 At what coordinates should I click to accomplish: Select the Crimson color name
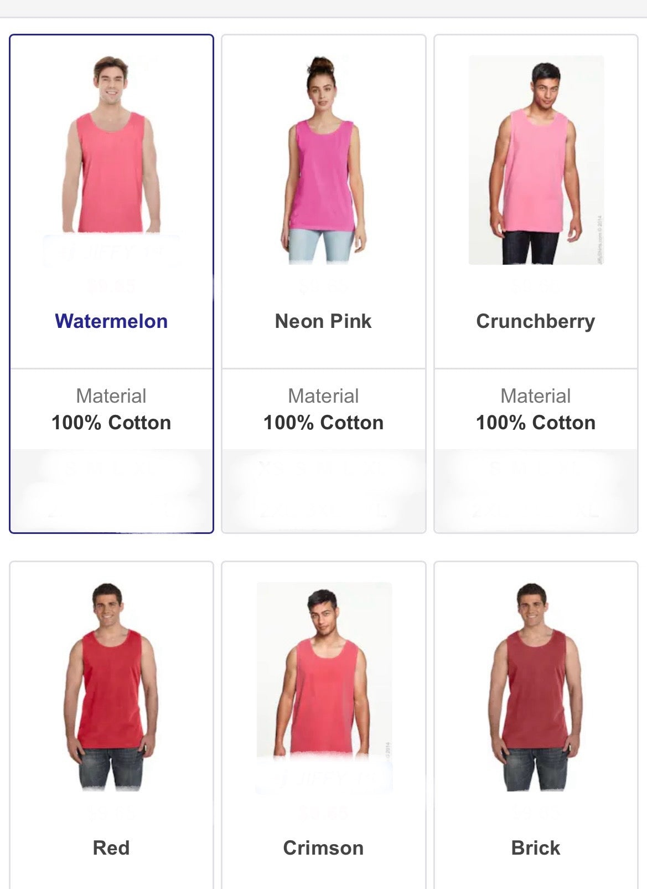323,848
